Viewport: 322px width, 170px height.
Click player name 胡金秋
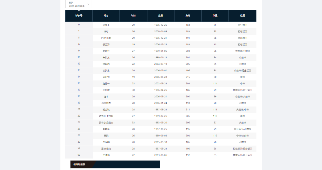click(x=106, y=110)
